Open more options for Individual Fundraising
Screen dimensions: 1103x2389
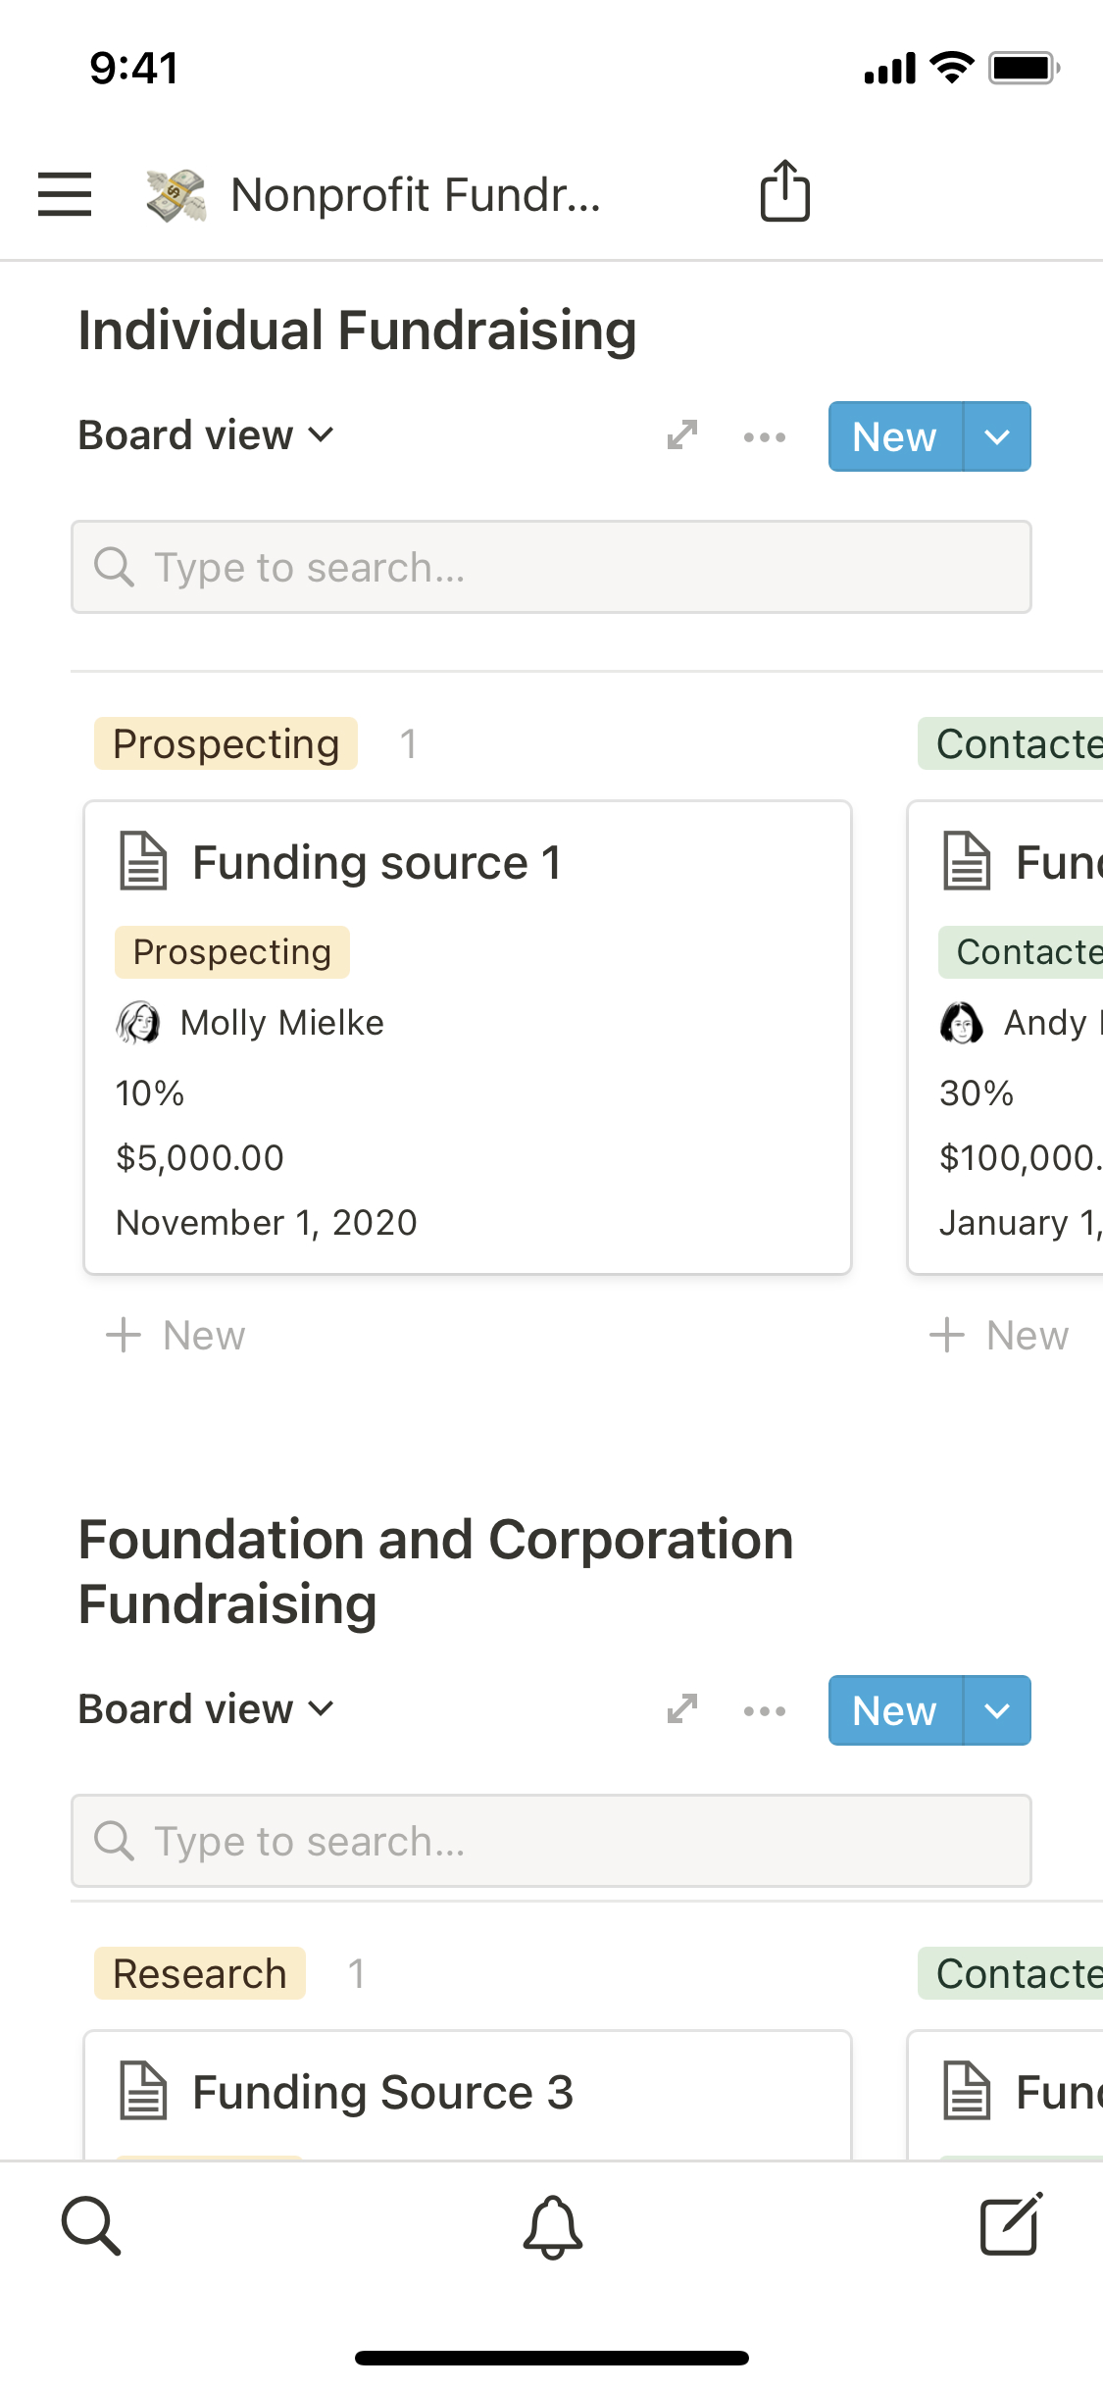765,436
